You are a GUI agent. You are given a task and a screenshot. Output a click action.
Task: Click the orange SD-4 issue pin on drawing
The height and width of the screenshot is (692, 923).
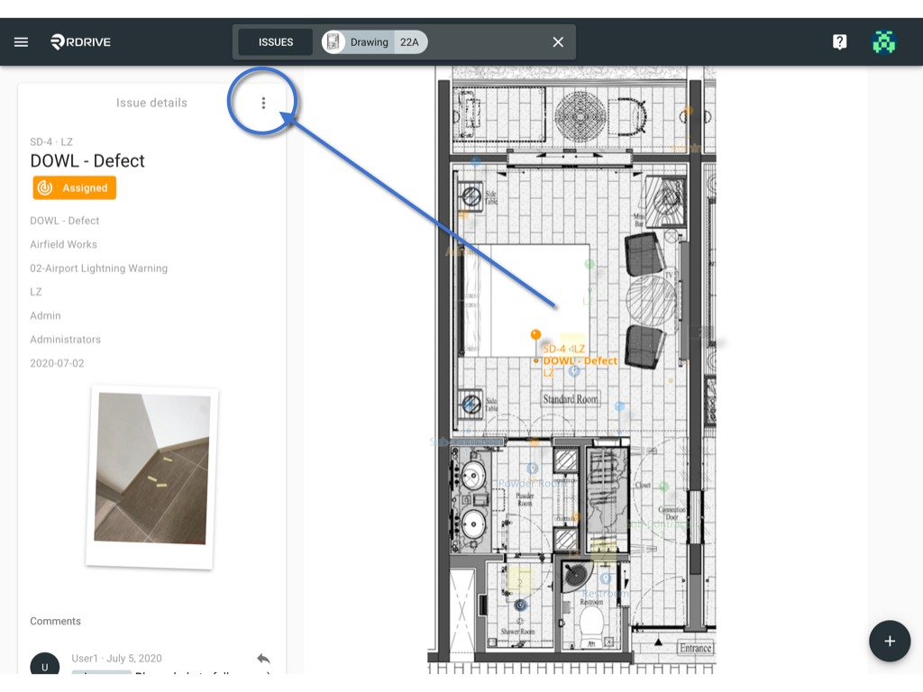pos(535,335)
